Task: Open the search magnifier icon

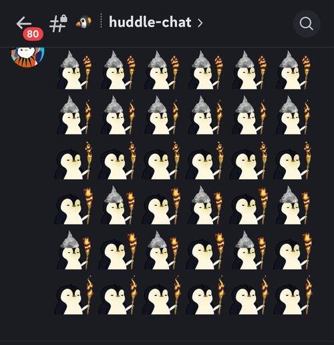Action: (x=307, y=23)
